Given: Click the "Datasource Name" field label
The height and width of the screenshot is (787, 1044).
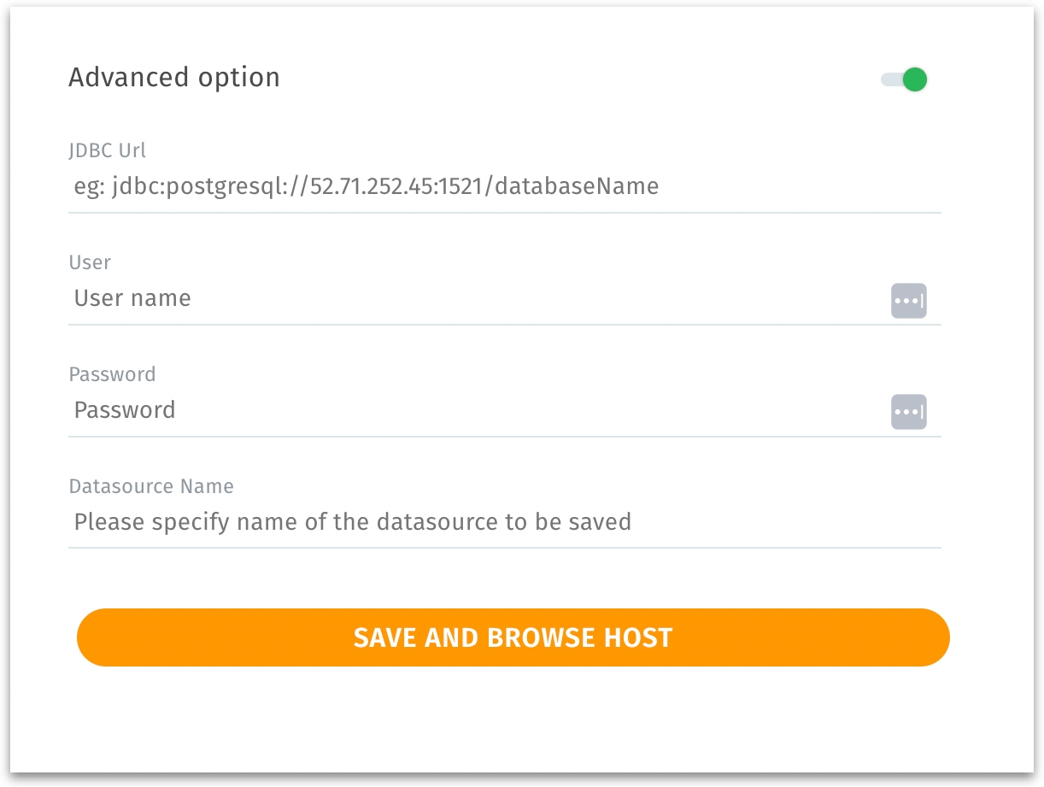Looking at the screenshot, I should (151, 486).
